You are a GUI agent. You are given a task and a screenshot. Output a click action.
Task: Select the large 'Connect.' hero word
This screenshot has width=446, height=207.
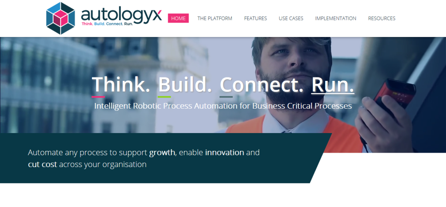(x=262, y=84)
